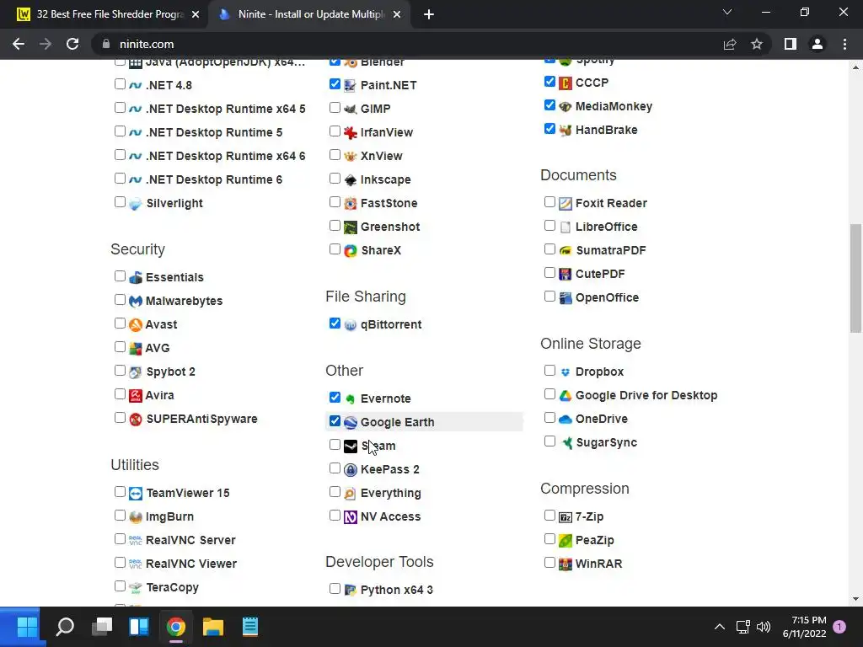This screenshot has height=647, width=863.
Task: Open the tab search dropdown arrow
Action: 727,12
